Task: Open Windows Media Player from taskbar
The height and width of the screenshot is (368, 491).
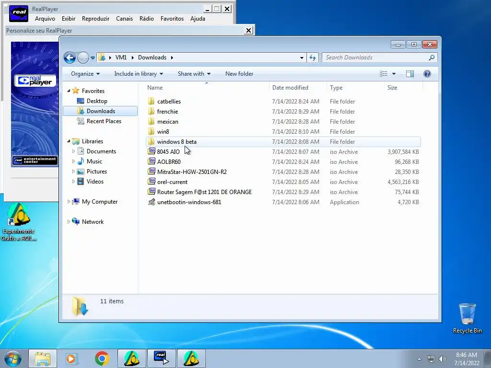Action: click(72, 358)
